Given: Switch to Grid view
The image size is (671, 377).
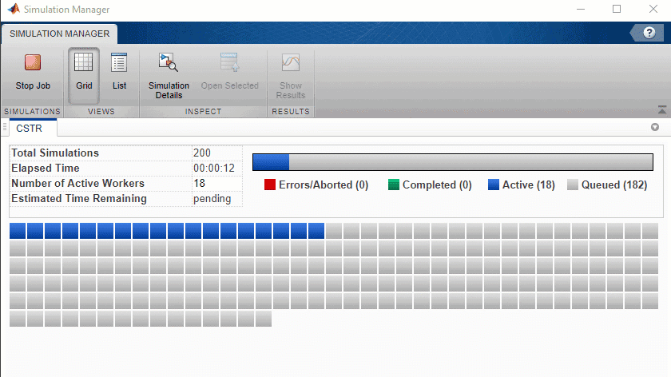Looking at the screenshot, I should [84, 64].
